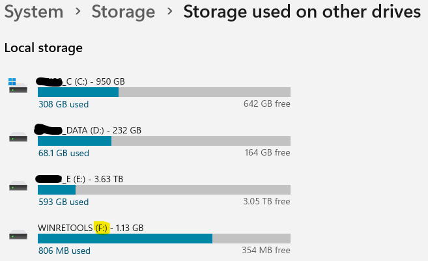
Task: Open the Storage breadcrumb link
Action: pos(123,12)
